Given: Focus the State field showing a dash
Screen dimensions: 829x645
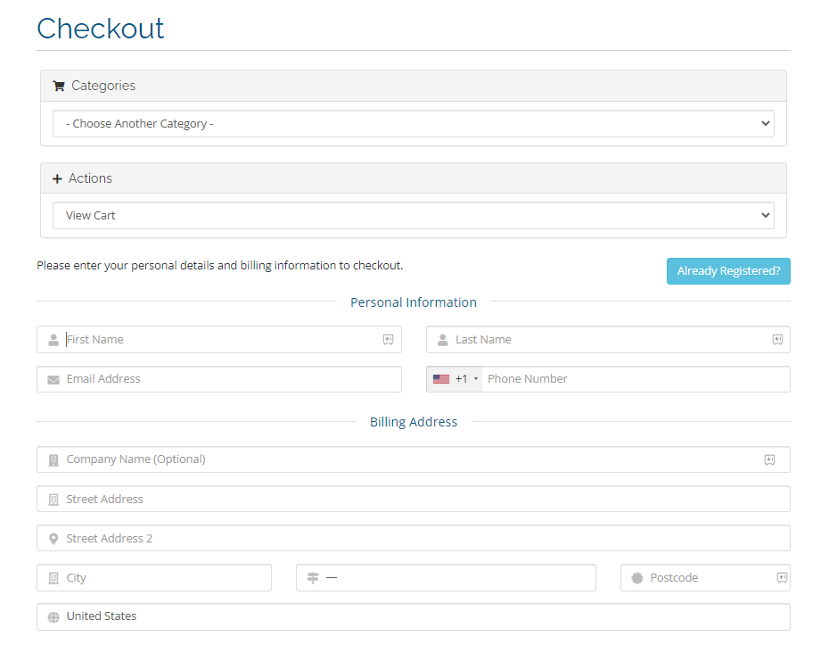Looking at the screenshot, I should pos(446,578).
